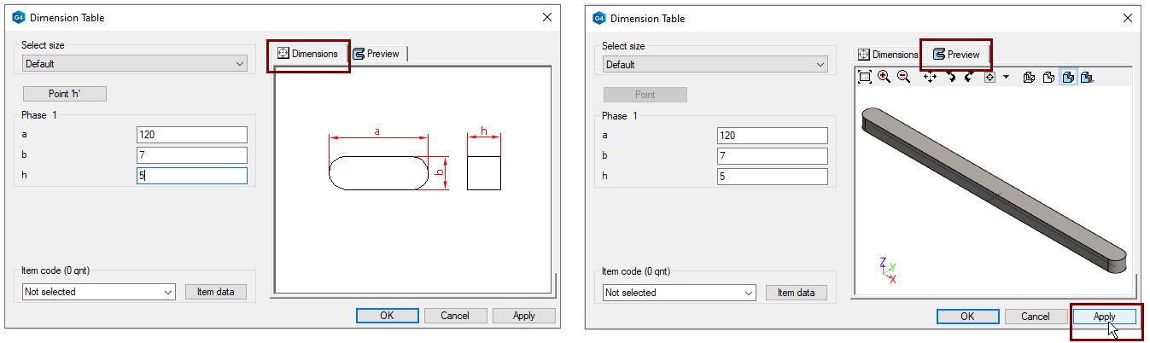The image size is (1150, 343).
Task: Expand the small arrow beside the crosshair icon
Action: tap(1006, 78)
